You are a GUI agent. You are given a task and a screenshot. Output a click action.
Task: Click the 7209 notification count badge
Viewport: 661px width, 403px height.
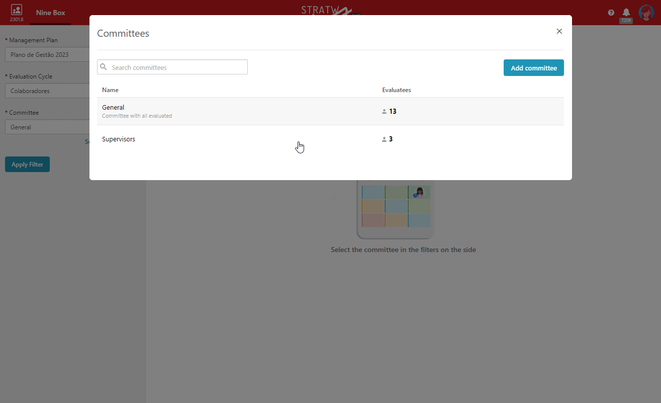[626, 21]
